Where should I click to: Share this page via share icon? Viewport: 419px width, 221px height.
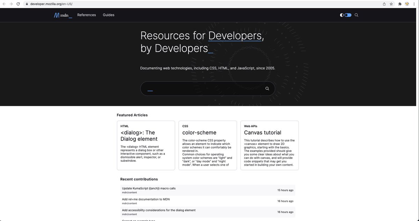(x=384, y=4)
